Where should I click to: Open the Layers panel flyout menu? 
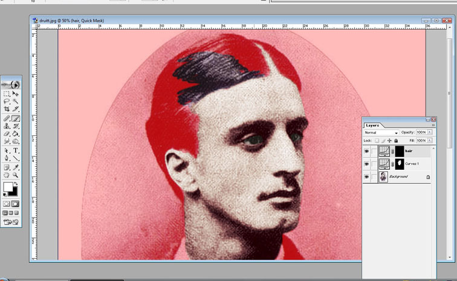(x=432, y=125)
